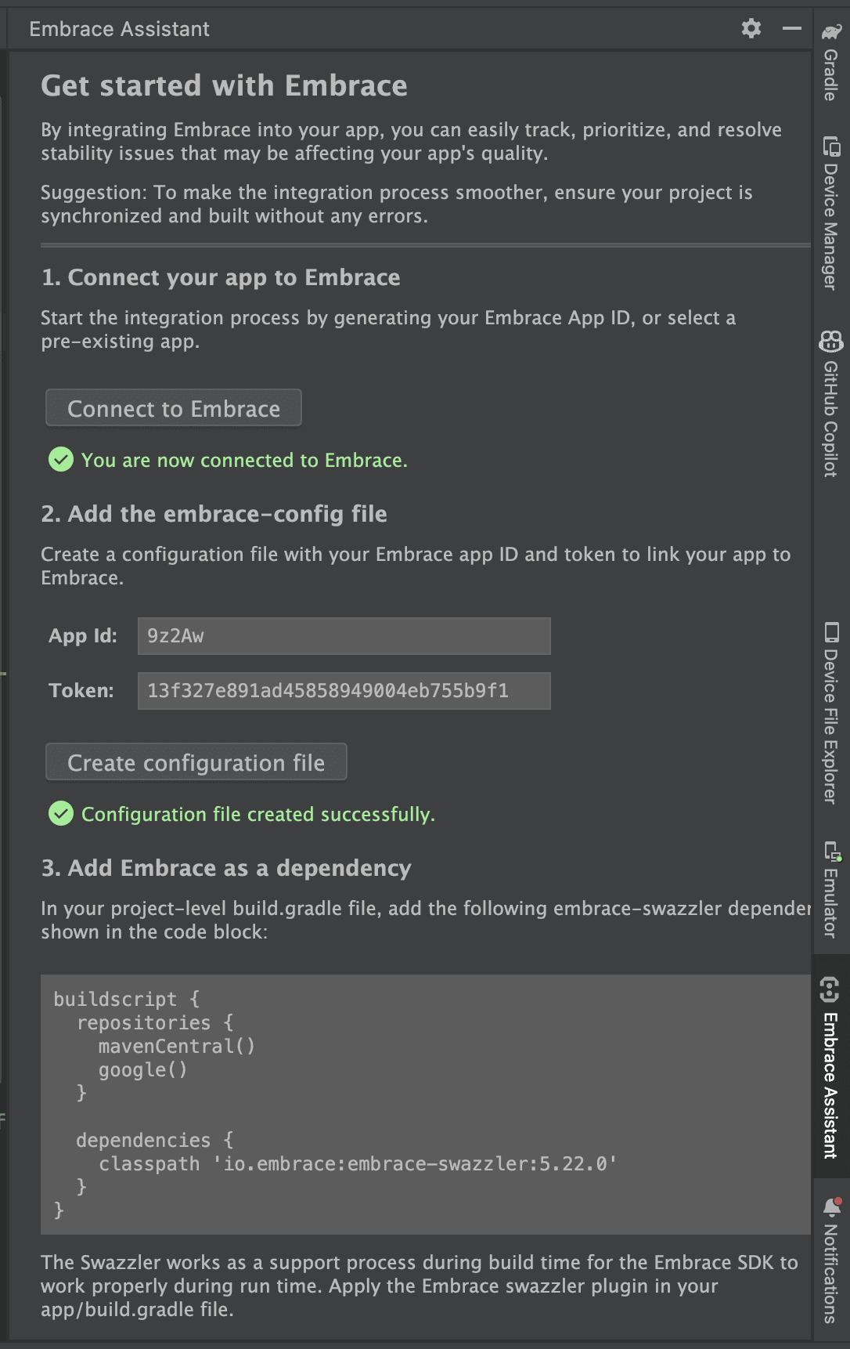This screenshot has width=850, height=1349.
Task: Click the checkmark next to configuration file success
Action: tap(60, 814)
